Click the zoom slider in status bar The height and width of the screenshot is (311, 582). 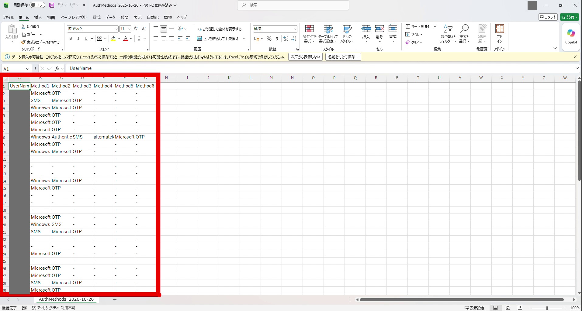(547, 308)
